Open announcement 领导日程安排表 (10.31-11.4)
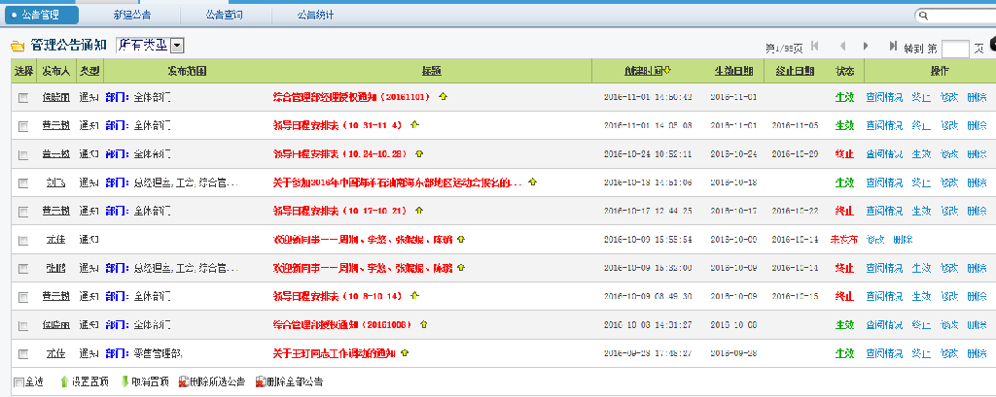This screenshot has width=996, height=397. (338, 125)
